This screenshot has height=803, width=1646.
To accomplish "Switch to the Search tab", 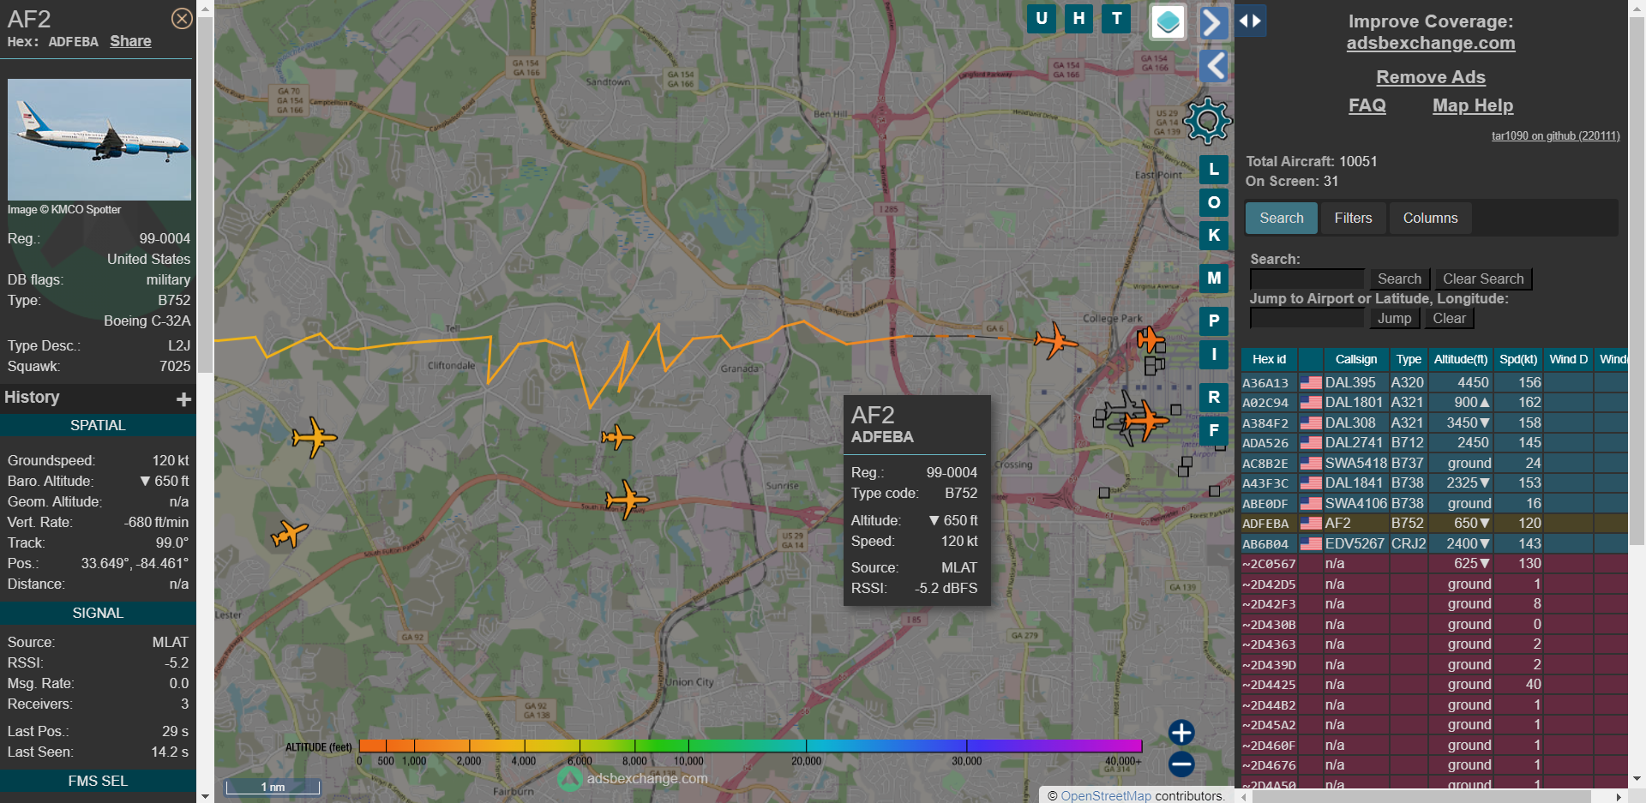I will click(x=1281, y=218).
